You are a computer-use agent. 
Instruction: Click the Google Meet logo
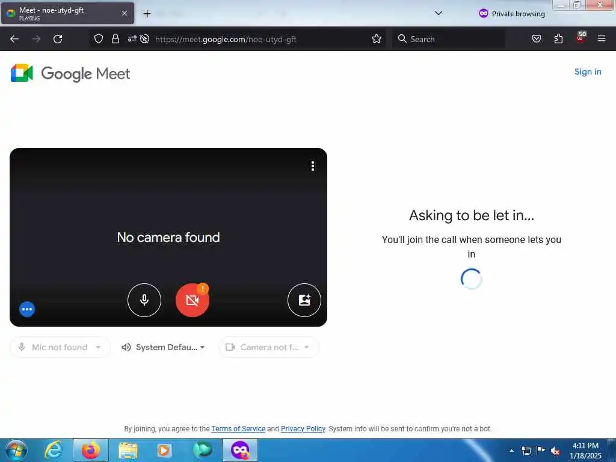coord(70,73)
